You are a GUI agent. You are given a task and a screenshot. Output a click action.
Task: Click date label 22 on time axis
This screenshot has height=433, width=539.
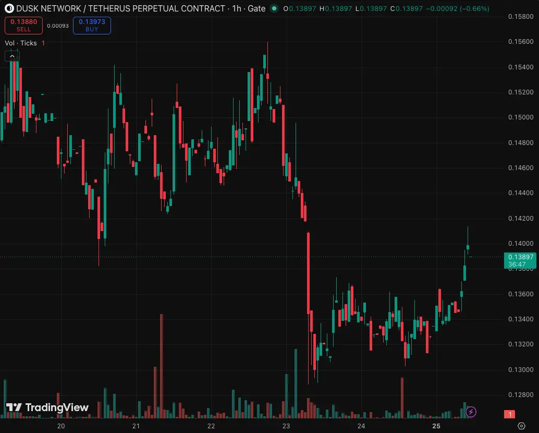click(x=211, y=426)
